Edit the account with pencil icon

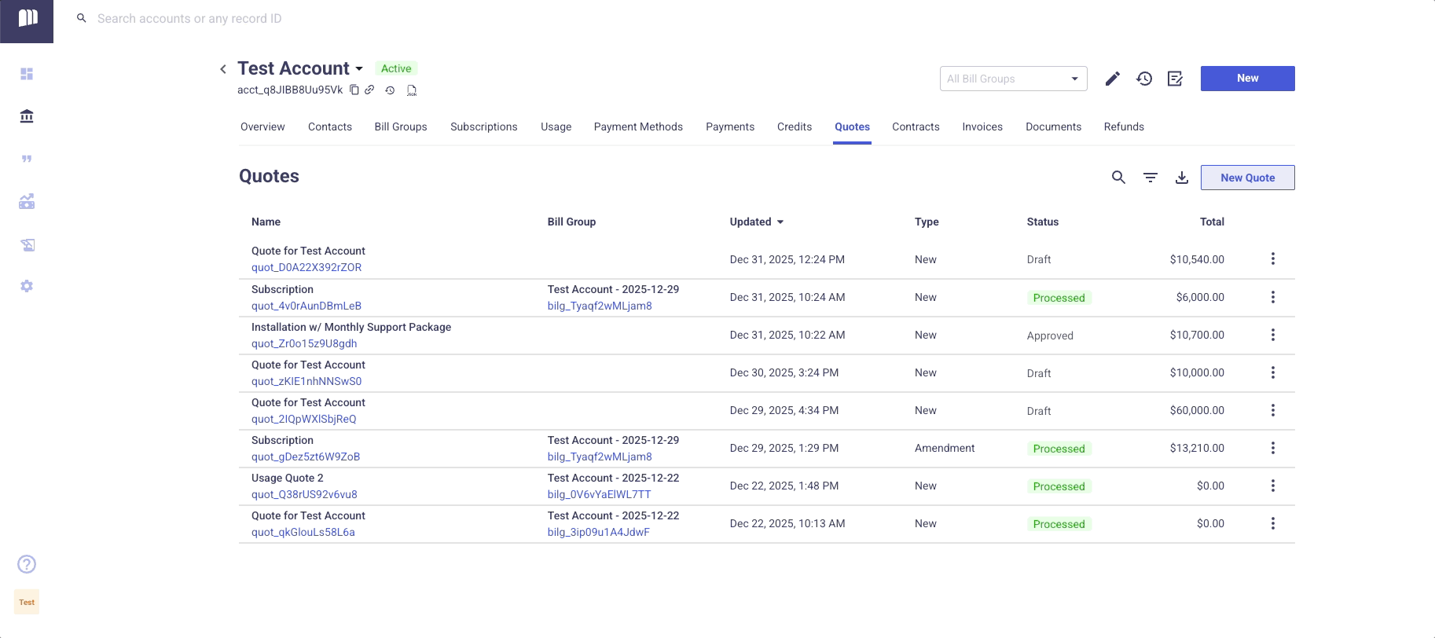tap(1113, 79)
